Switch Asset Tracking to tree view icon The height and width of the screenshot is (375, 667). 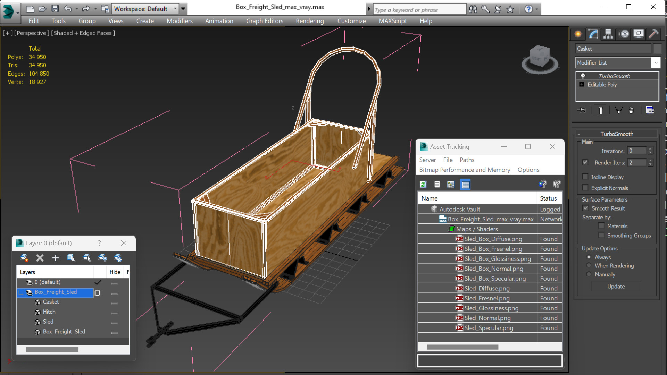click(451, 185)
